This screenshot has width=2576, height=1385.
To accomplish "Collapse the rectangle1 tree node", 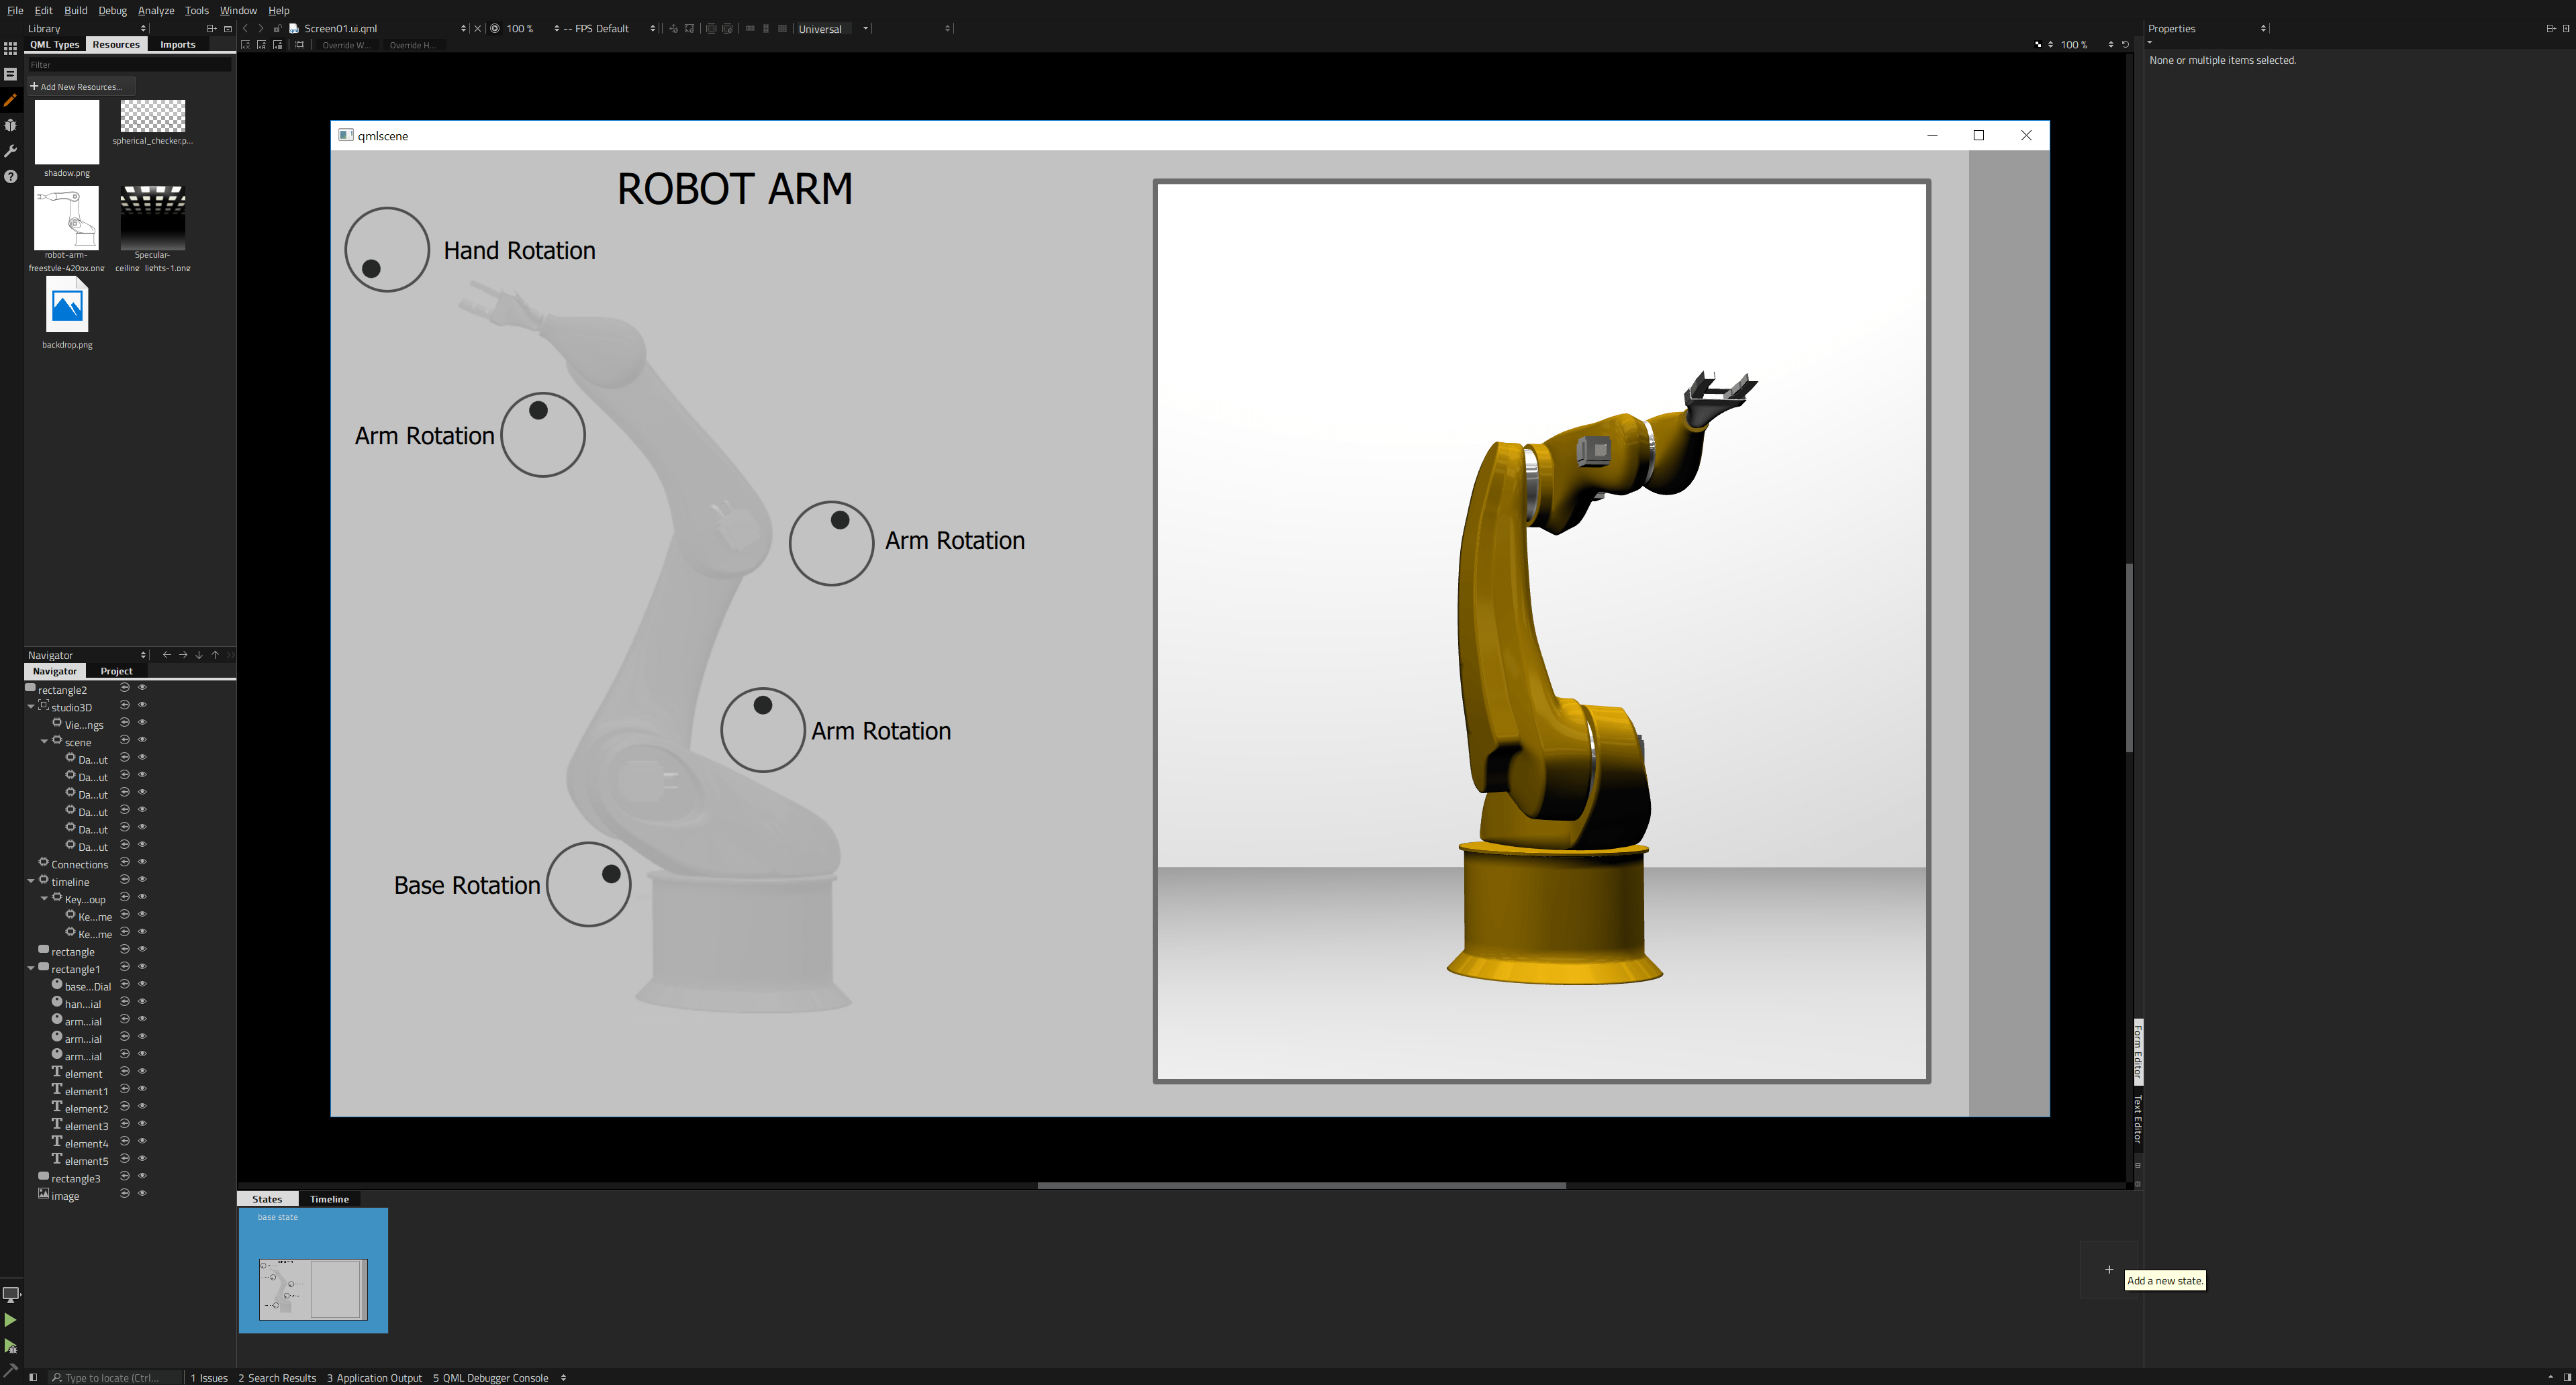I will pos(31,968).
